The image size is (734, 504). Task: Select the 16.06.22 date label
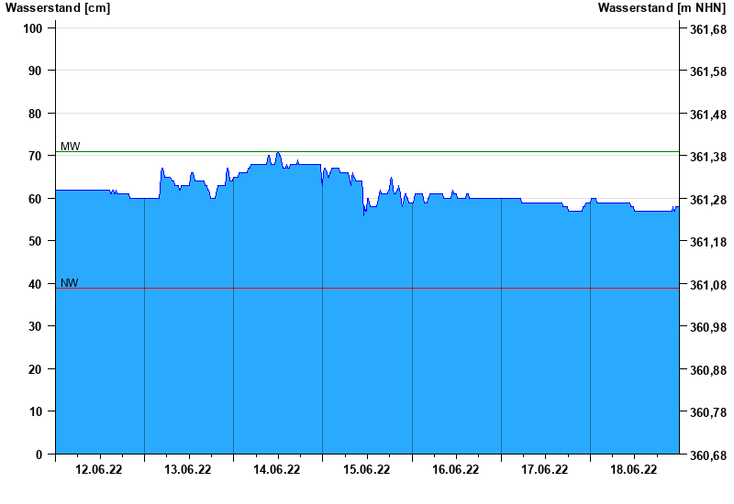pyautogui.click(x=455, y=470)
